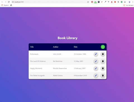Open the browser profile avatar

coord(130,2)
